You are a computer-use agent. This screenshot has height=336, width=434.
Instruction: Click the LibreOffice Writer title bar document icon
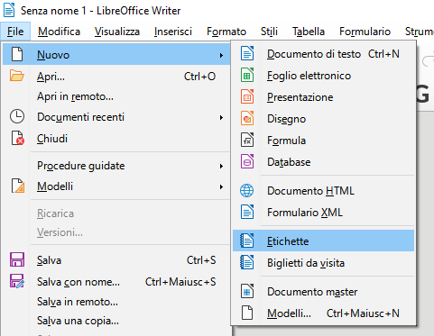coord(9,10)
